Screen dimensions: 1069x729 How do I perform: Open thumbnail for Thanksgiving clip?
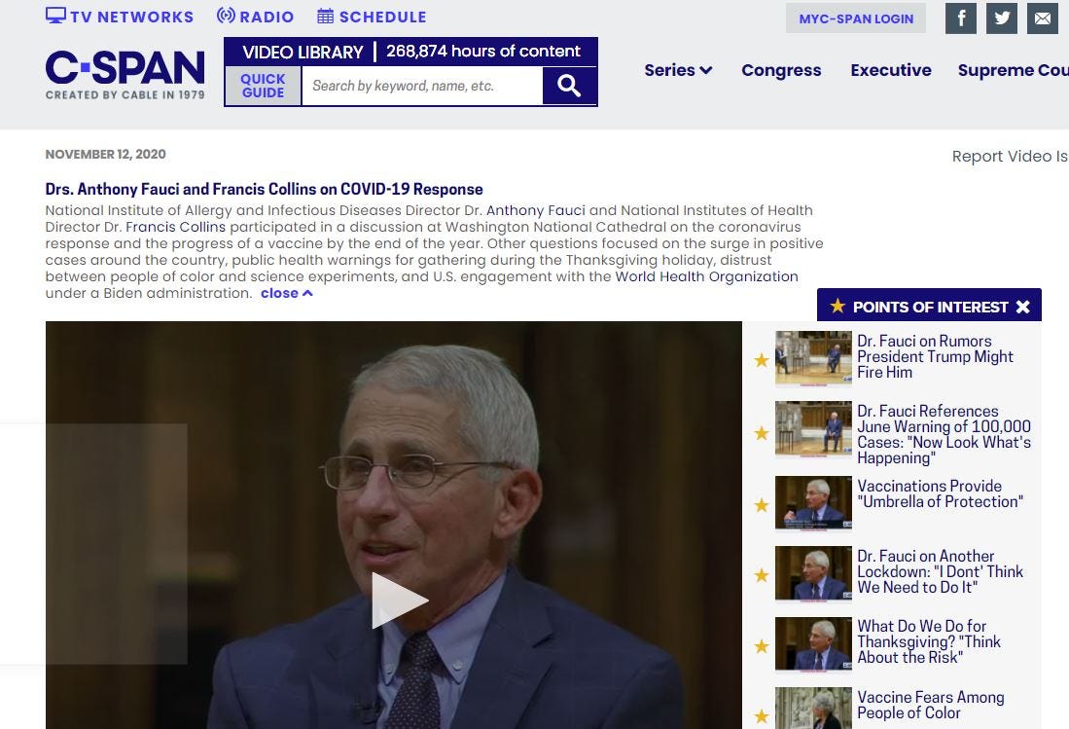click(813, 644)
